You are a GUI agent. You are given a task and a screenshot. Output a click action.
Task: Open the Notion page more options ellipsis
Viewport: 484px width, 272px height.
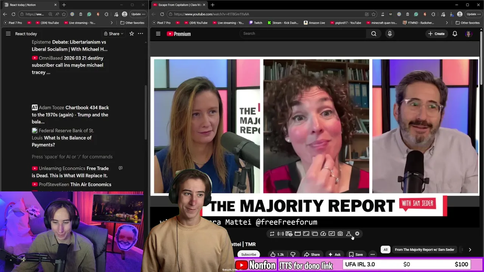(x=140, y=34)
